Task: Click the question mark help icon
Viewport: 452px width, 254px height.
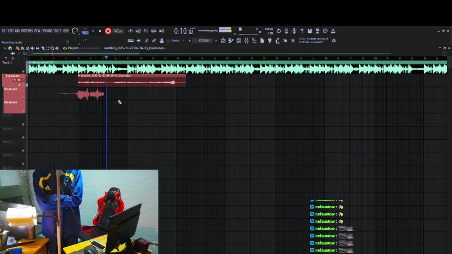Action: (302, 31)
